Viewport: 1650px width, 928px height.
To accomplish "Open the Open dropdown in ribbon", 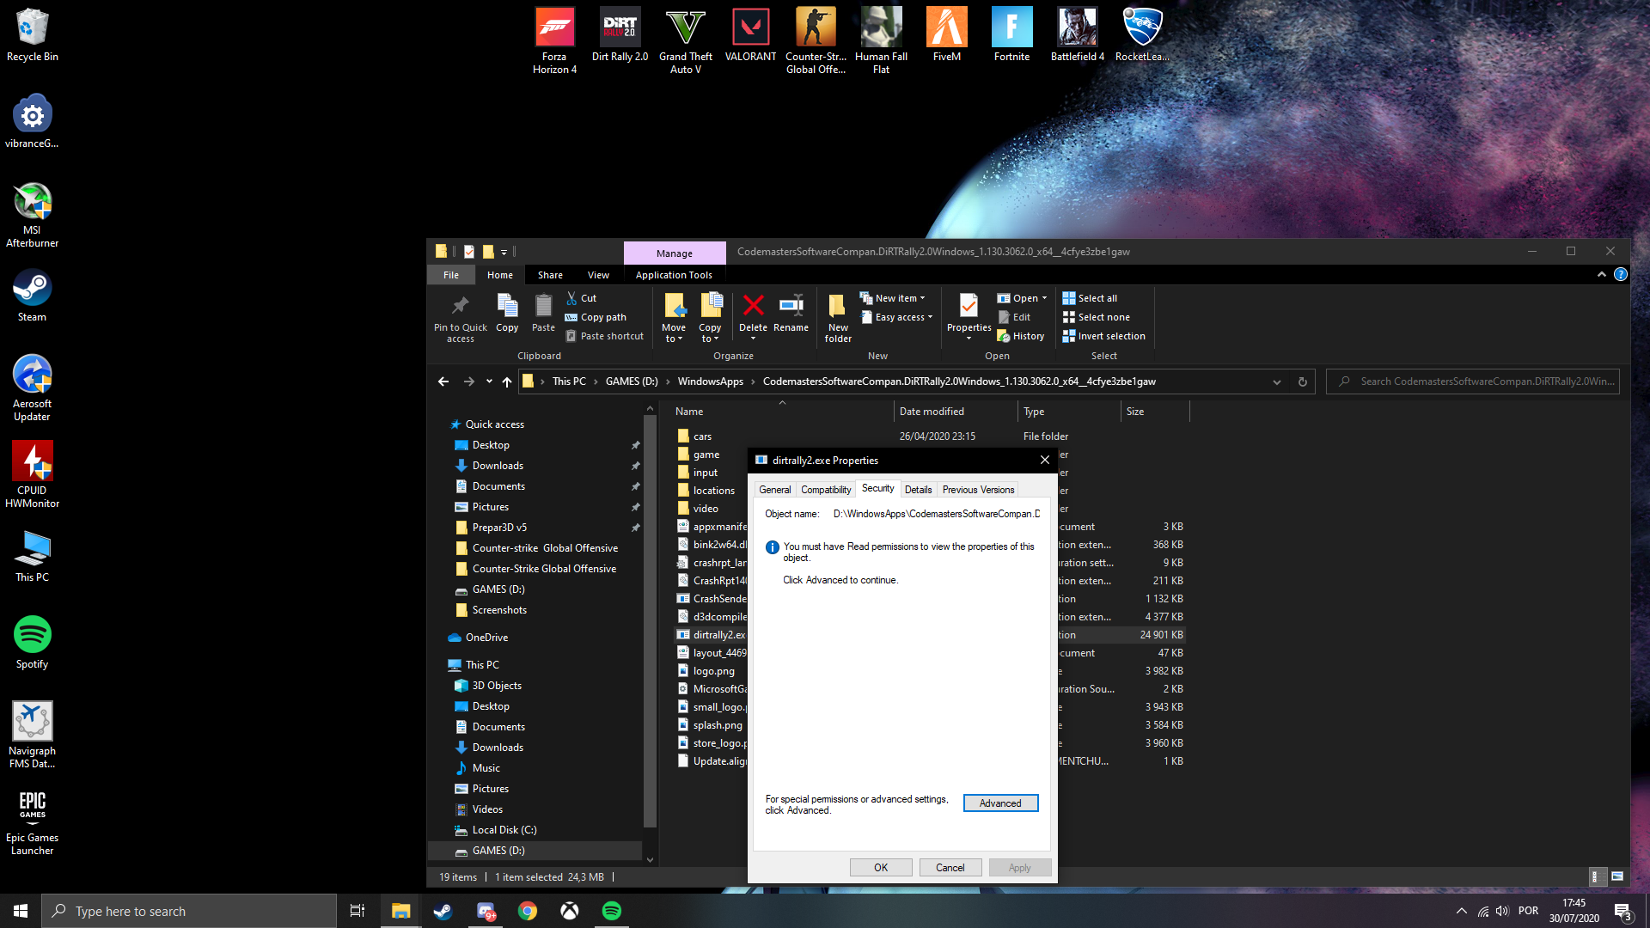I will coord(1022,298).
